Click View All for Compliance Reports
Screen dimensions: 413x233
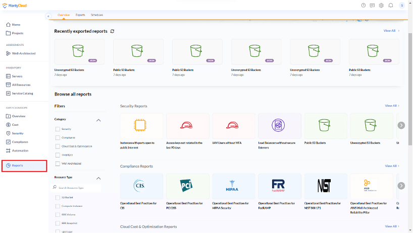[x=391, y=166]
